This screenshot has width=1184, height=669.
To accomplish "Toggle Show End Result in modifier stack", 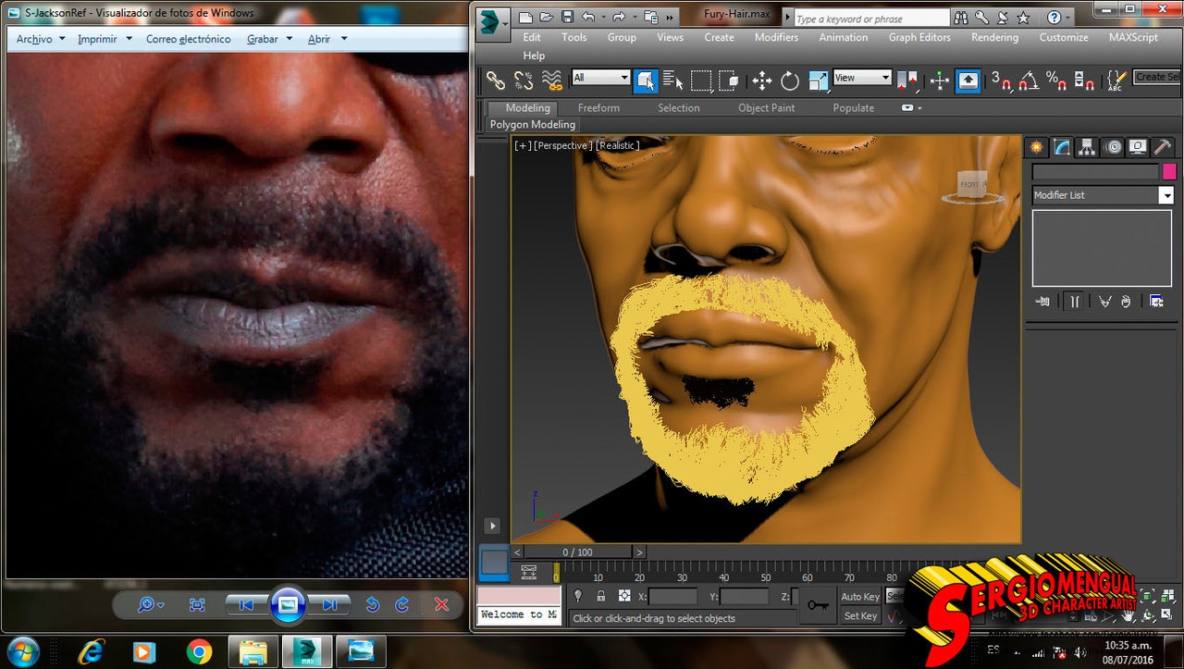I will pyautogui.click(x=1074, y=301).
